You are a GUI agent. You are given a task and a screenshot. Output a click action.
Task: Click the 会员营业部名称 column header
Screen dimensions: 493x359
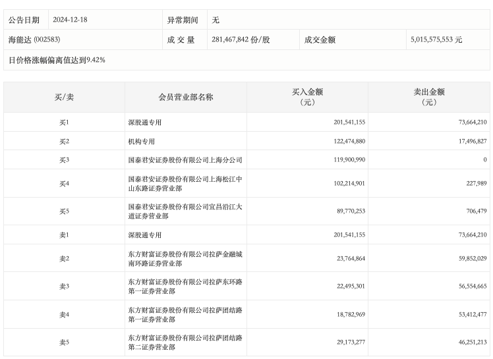pyautogui.click(x=186, y=97)
